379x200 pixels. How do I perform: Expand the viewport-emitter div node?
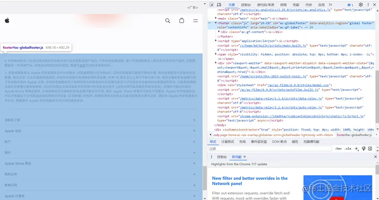pyautogui.click(x=216, y=63)
